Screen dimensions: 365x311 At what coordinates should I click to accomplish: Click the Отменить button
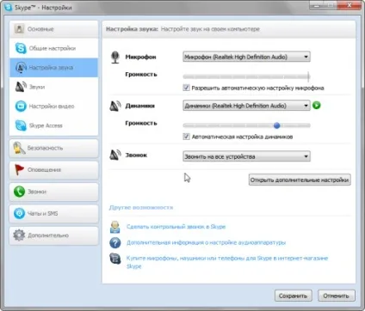pos(337,296)
